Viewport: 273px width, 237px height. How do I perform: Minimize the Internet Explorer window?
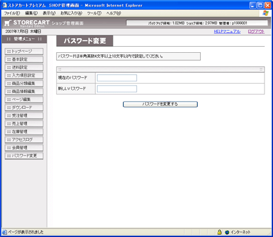[x=253, y=5]
